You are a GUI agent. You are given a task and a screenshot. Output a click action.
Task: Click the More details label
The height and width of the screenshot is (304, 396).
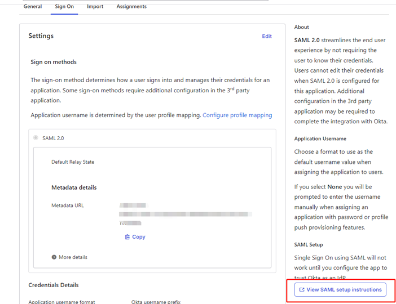click(73, 257)
